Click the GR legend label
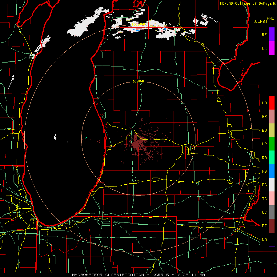Viewport: 277px width, 277px height. (264, 117)
